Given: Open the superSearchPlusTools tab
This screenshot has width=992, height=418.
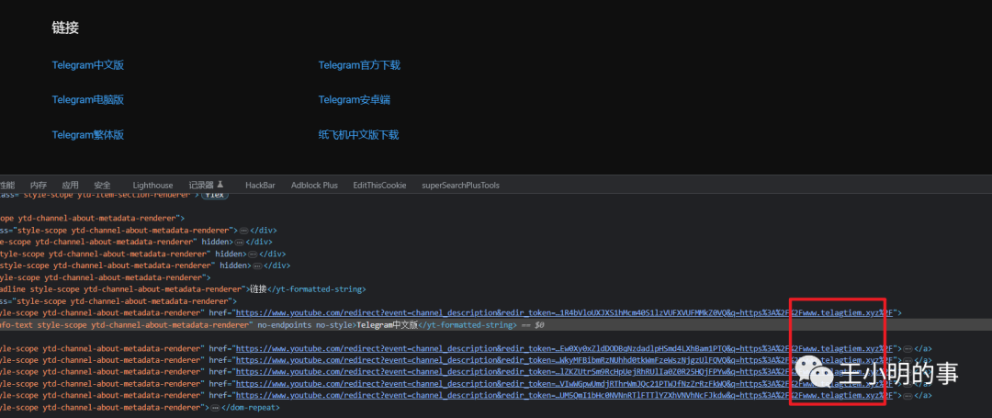Looking at the screenshot, I should click(460, 186).
